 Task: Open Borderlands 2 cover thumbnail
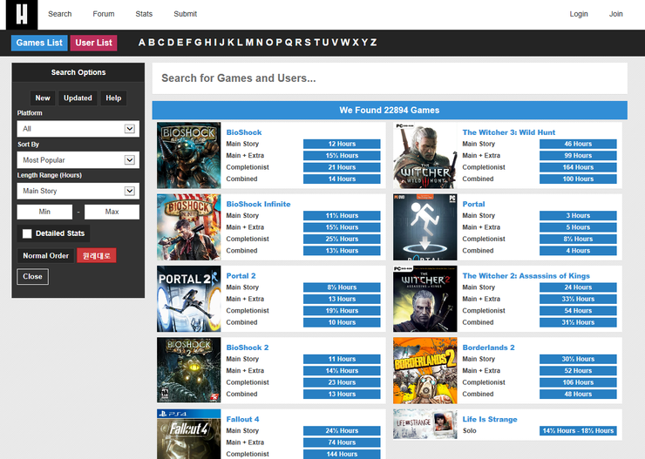coord(425,370)
